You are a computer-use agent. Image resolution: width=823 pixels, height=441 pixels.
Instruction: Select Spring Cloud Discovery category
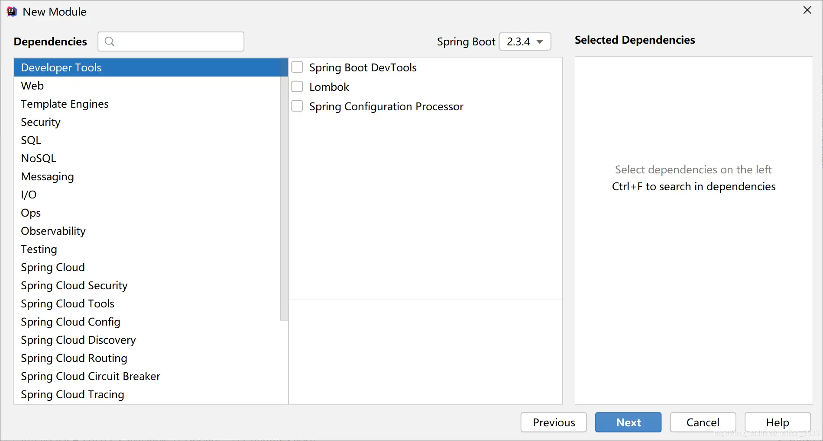click(147, 340)
